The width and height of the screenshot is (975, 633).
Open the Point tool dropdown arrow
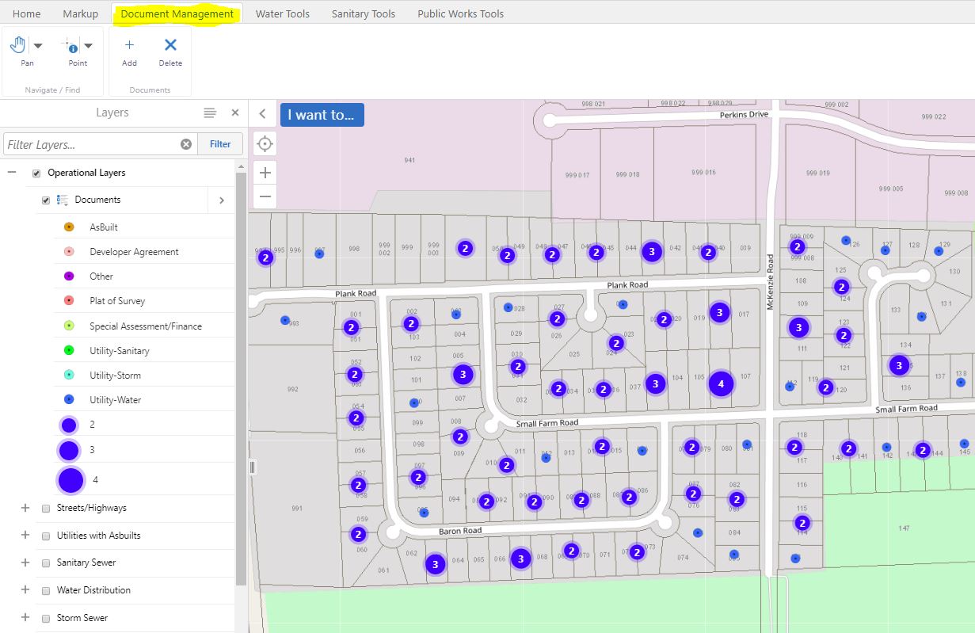pyautogui.click(x=89, y=46)
